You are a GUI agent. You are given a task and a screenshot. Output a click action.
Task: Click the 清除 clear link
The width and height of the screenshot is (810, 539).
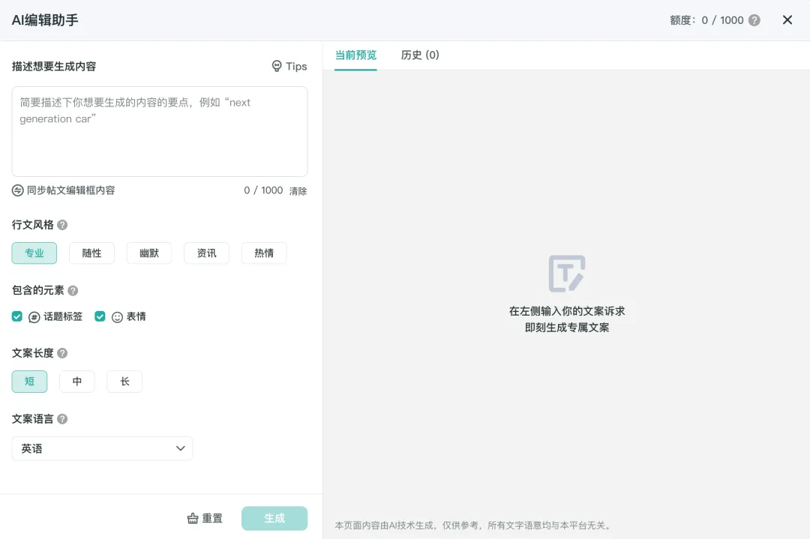click(297, 190)
